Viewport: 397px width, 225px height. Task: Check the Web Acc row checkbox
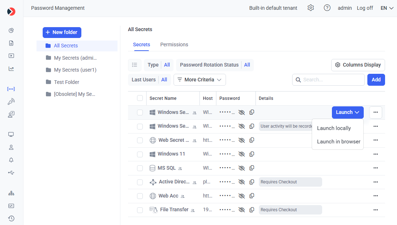140,196
